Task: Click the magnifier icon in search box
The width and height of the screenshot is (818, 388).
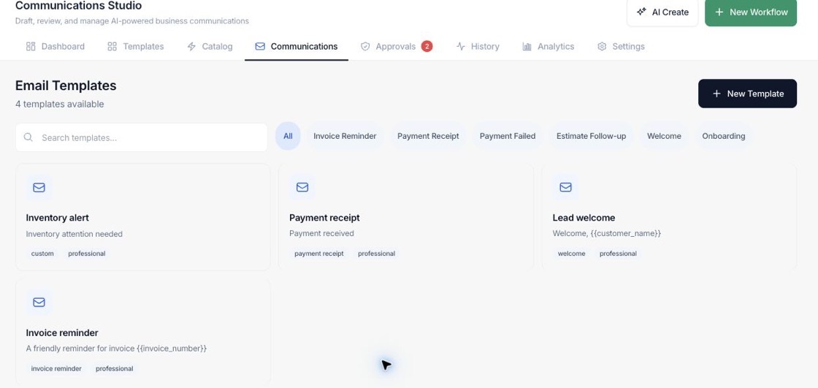Action: coord(28,137)
